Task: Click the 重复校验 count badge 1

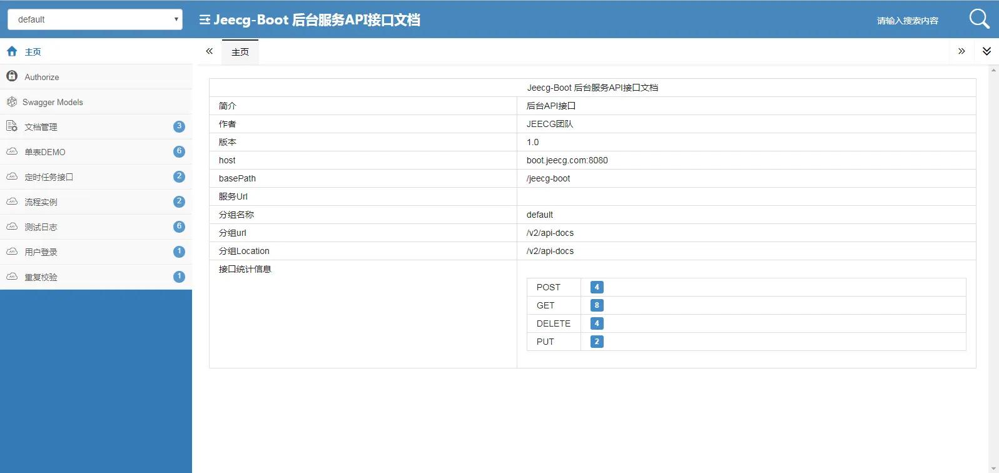Action: tap(179, 277)
